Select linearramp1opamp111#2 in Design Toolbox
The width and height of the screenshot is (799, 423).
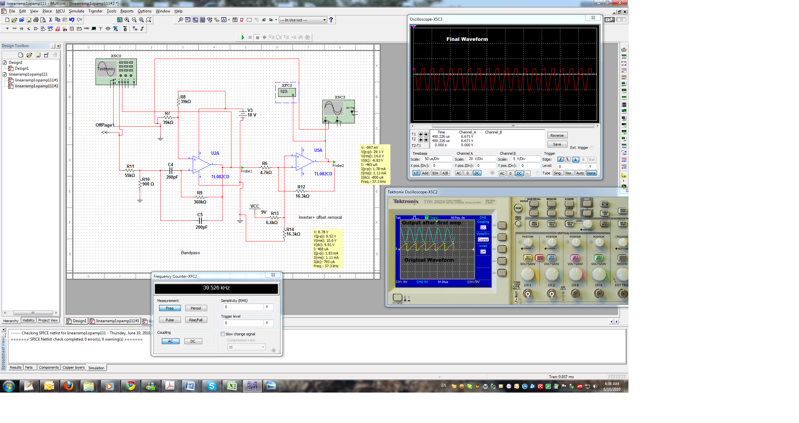click(36, 86)
